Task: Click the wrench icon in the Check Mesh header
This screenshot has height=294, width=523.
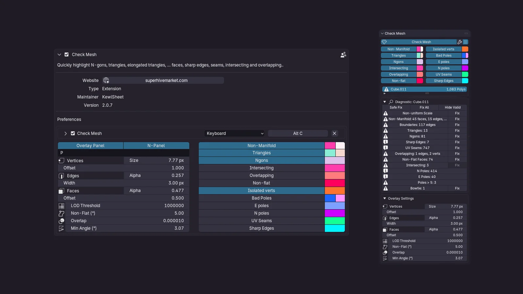Action: [460, 42]
